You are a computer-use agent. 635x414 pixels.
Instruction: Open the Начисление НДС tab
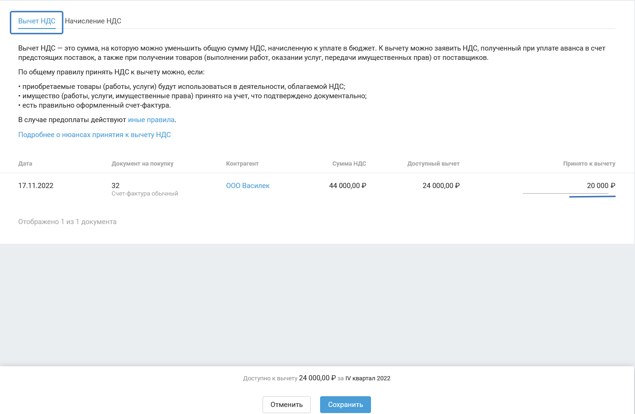(x=93, y=21)
